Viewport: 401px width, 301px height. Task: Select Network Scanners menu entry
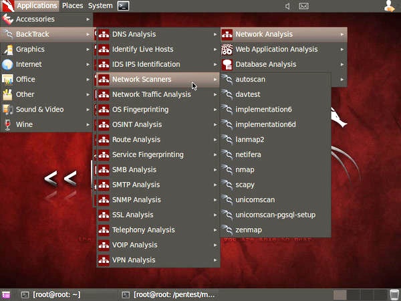pos(158,80)
